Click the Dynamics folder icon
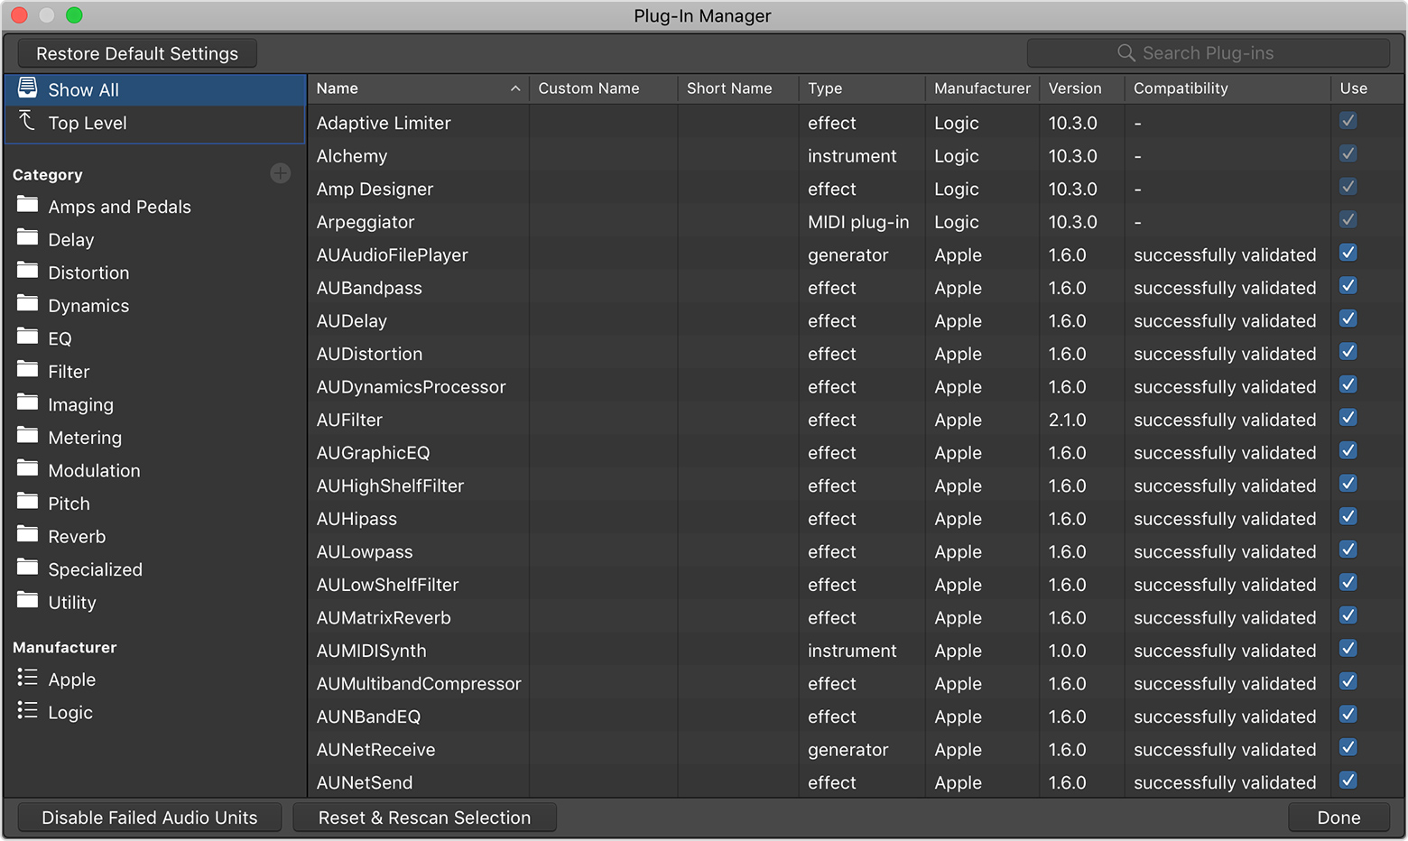Image resolution: width=1408 pixels, height=841 pixels. pyautogui.click(x=28, y=304)
